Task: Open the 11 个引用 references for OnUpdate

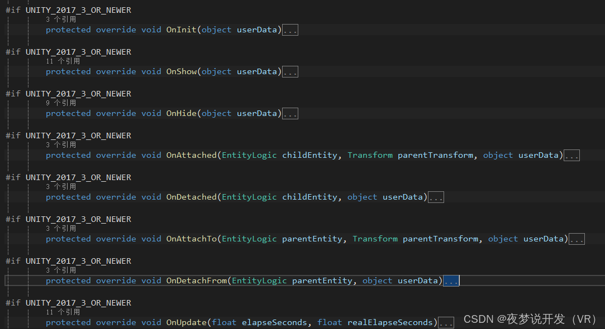Action: pos(63,312)
